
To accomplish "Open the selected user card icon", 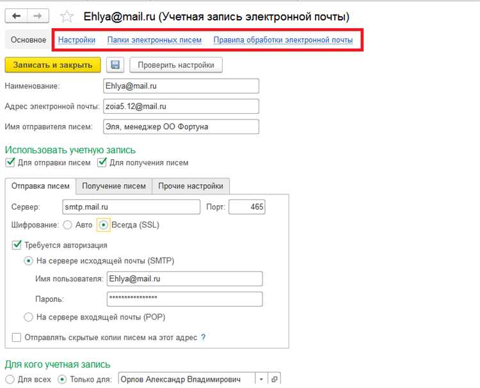I will click(275, 379).
